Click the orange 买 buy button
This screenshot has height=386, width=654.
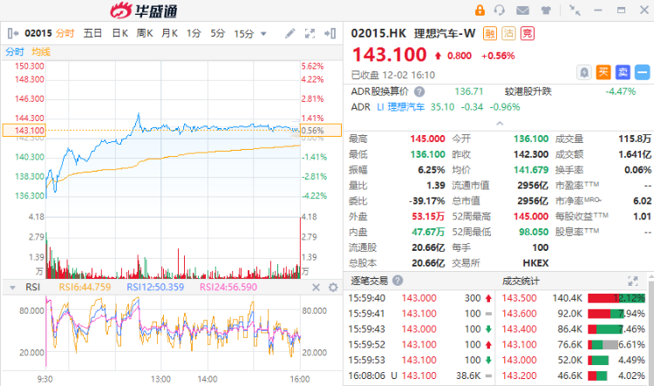(x=603, y=72)
